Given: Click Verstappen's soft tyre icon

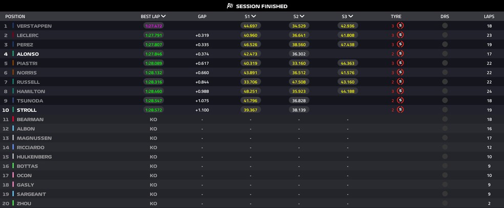Looking at the screenshot, I should (400, 26).
